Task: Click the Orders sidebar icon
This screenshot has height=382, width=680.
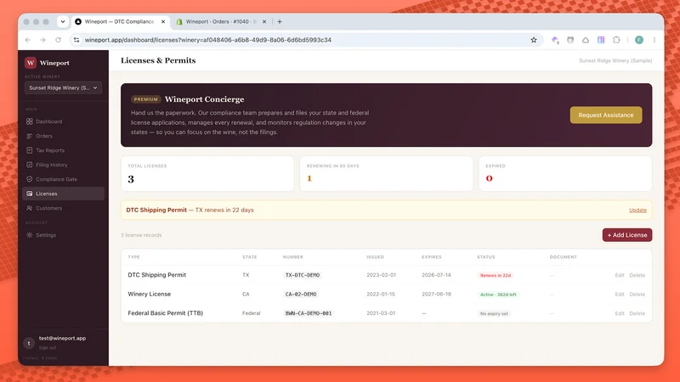Action: click(29, 136)
